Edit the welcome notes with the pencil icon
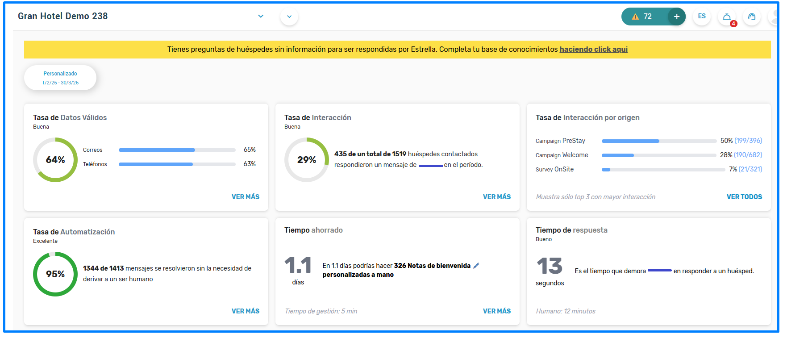 (x=476, y=266)
